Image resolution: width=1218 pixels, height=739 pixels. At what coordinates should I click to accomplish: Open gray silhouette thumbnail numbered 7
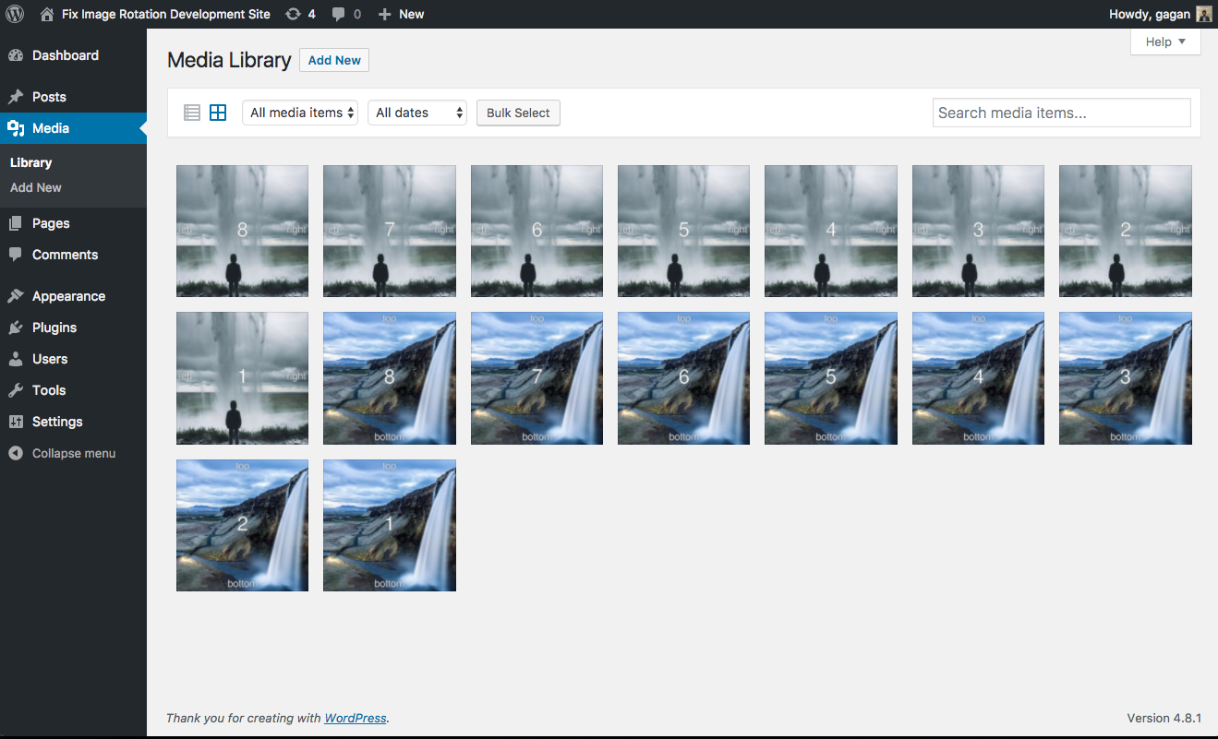(390, 231)
